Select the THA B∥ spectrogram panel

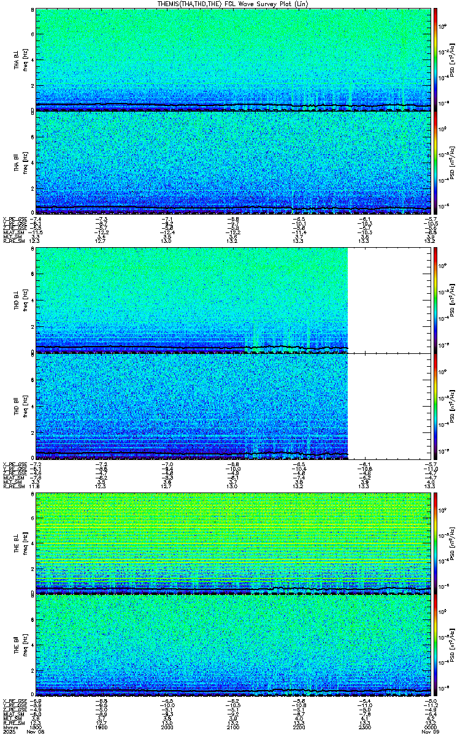click(234, 163)
